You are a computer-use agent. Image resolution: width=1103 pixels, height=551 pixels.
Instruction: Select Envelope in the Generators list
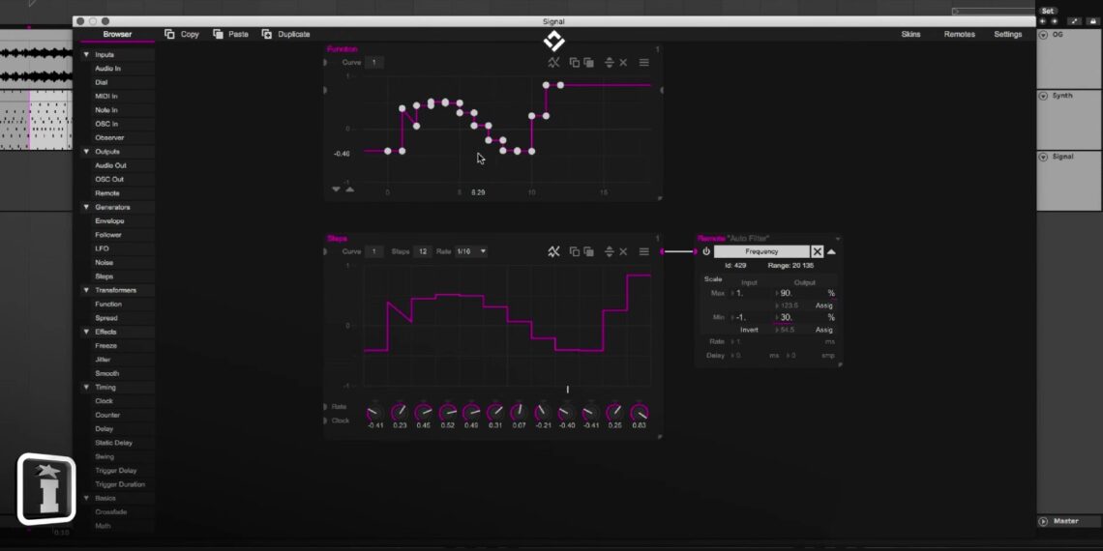(x=109, y=220)
